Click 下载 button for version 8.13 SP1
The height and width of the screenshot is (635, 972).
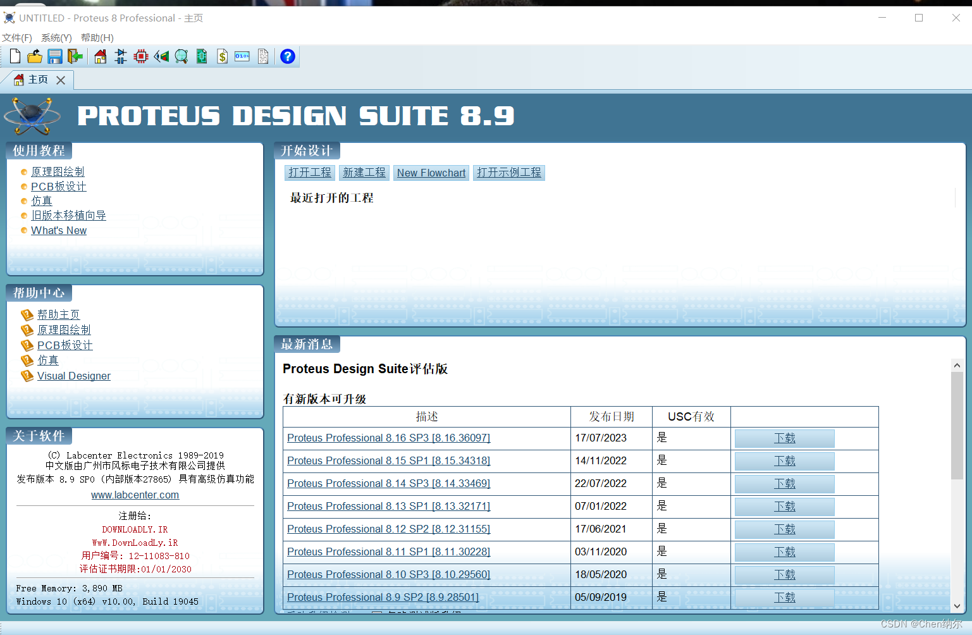(785, 507)
